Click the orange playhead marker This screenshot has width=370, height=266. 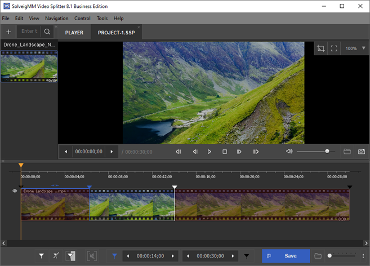[21, 165]
